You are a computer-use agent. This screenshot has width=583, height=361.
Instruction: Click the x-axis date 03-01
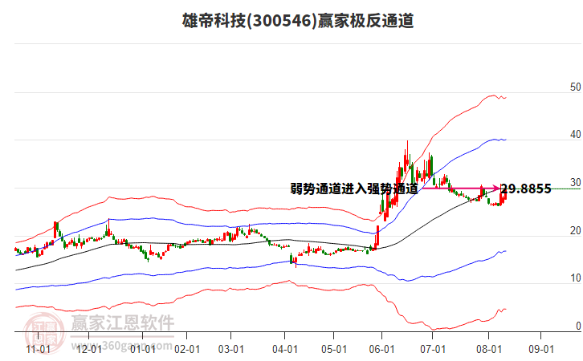[231, 350]
